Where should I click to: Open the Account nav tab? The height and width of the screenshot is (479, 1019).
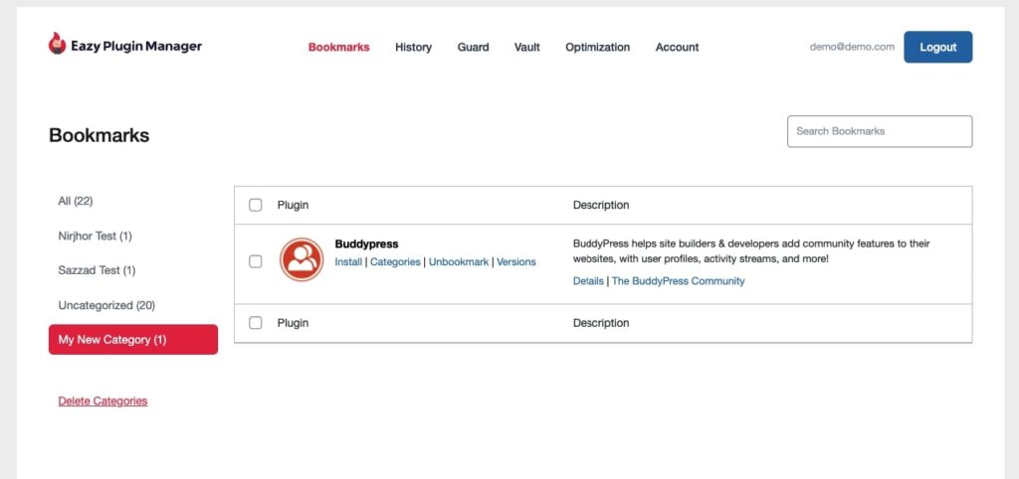click(677, 47)
